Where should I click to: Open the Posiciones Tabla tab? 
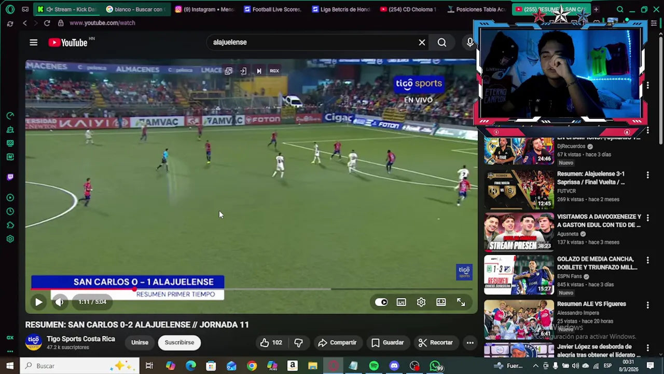(x=477, y=9)
